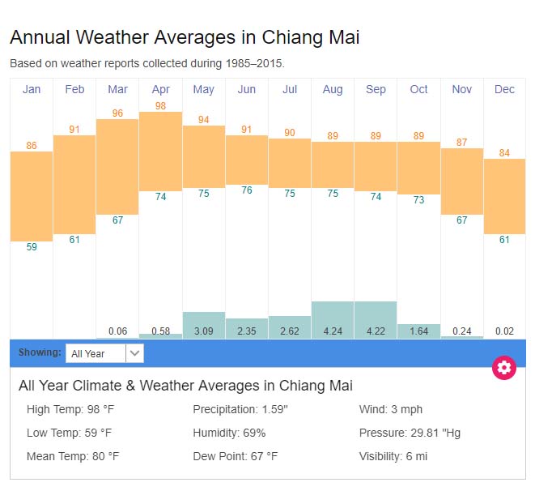Click the Oct month label

418,89
